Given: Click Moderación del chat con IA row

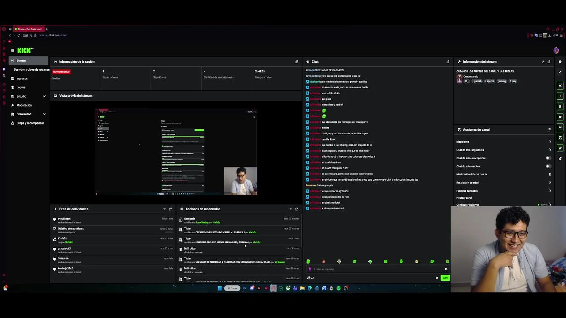Looking at the screenshot, I should coord(504,174).
